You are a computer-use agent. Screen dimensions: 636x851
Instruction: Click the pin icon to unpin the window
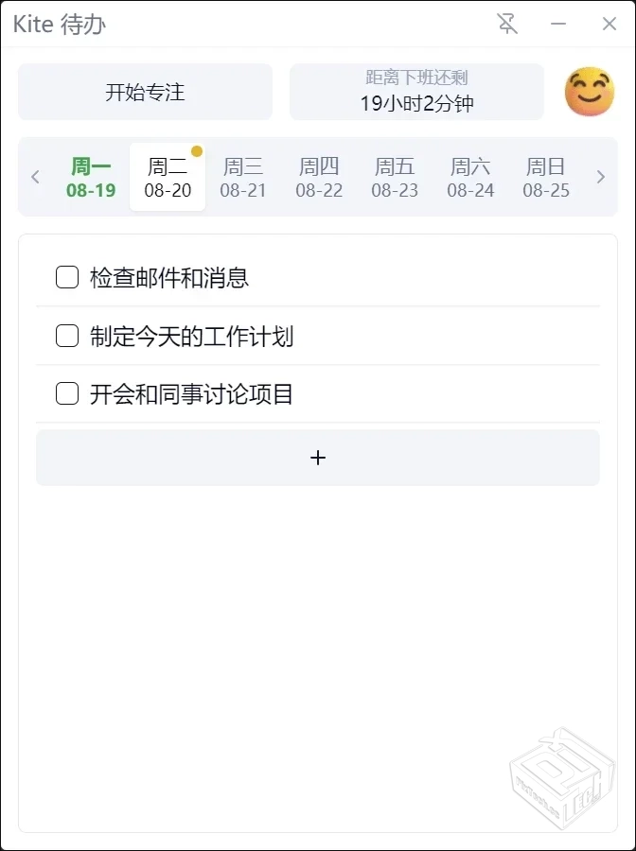[x=507, y=24]
